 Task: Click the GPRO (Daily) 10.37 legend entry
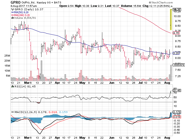point(29,9)
